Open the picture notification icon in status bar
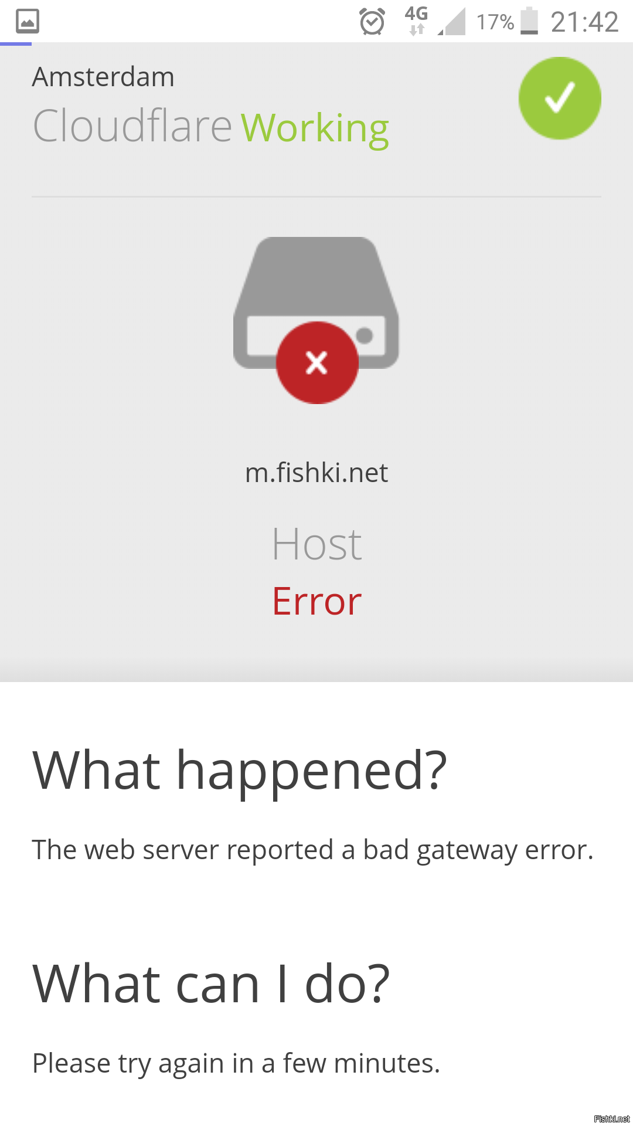The width and height of the screenshot is (633, 1126). point(28,21)
